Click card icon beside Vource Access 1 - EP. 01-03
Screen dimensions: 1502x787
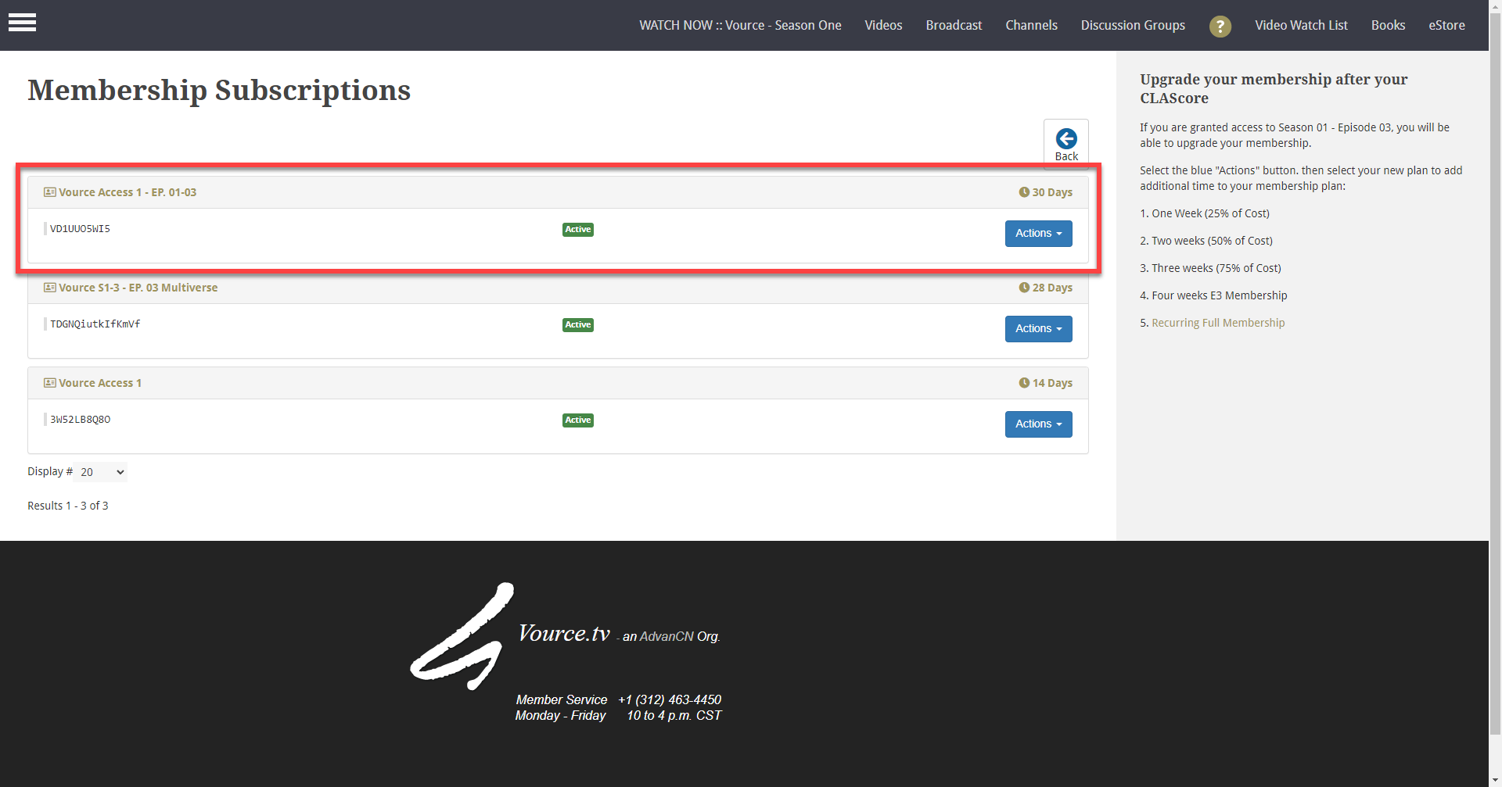[x=50, y=192]
